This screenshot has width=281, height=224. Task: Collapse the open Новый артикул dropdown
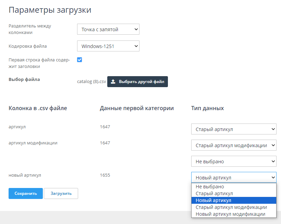pyautogui.click(x=234, y=177)
